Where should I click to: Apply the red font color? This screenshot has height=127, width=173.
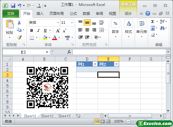click(x=55, y=38)
